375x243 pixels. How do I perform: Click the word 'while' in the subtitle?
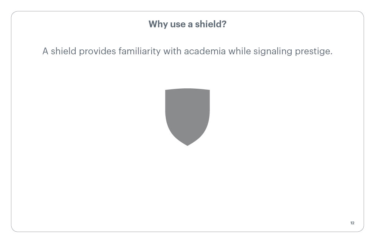240,51
